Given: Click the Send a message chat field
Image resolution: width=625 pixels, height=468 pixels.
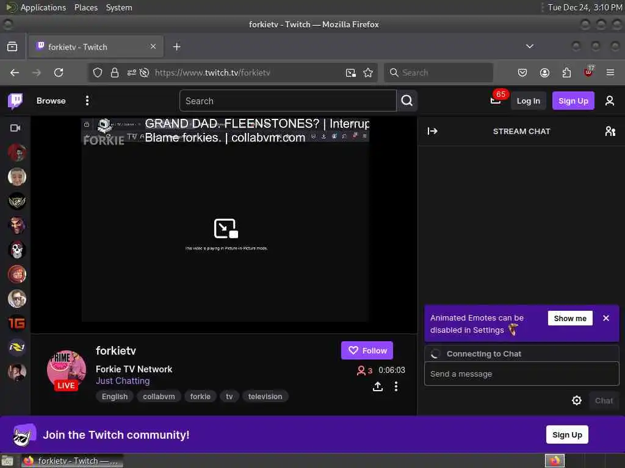Looking at the screenshot, I should pyautogui.click(x=521, y=374).
